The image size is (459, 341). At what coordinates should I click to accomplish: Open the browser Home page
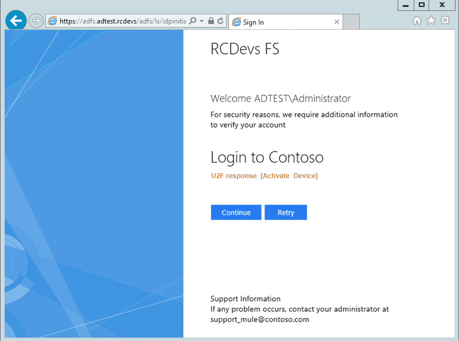[x=417, y=20]
